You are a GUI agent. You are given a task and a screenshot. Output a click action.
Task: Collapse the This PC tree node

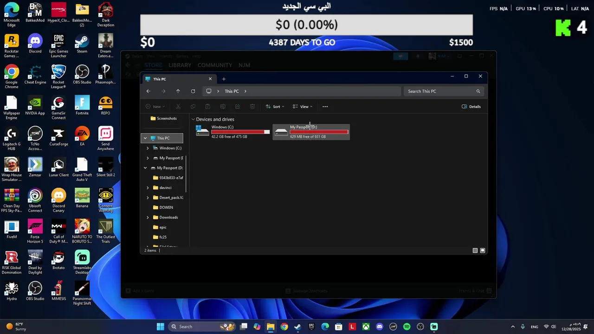[x=145, y=138]
